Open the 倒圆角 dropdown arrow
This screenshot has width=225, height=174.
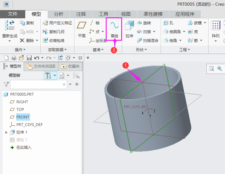click(x=184, y=32)
